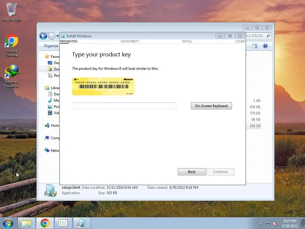Select Desktop icon in Favorites
The height and width of the screenshot is (229, 305).
(50, 63)
